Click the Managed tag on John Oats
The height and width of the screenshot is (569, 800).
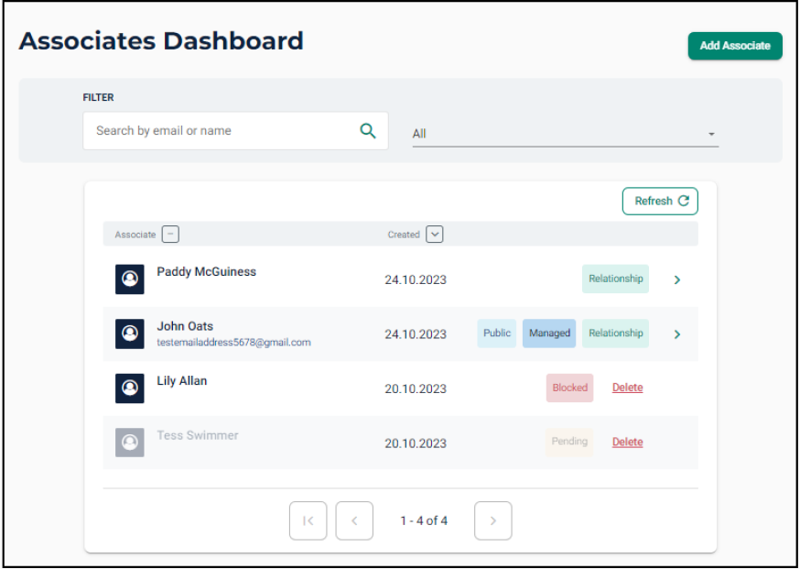point(549,334)
